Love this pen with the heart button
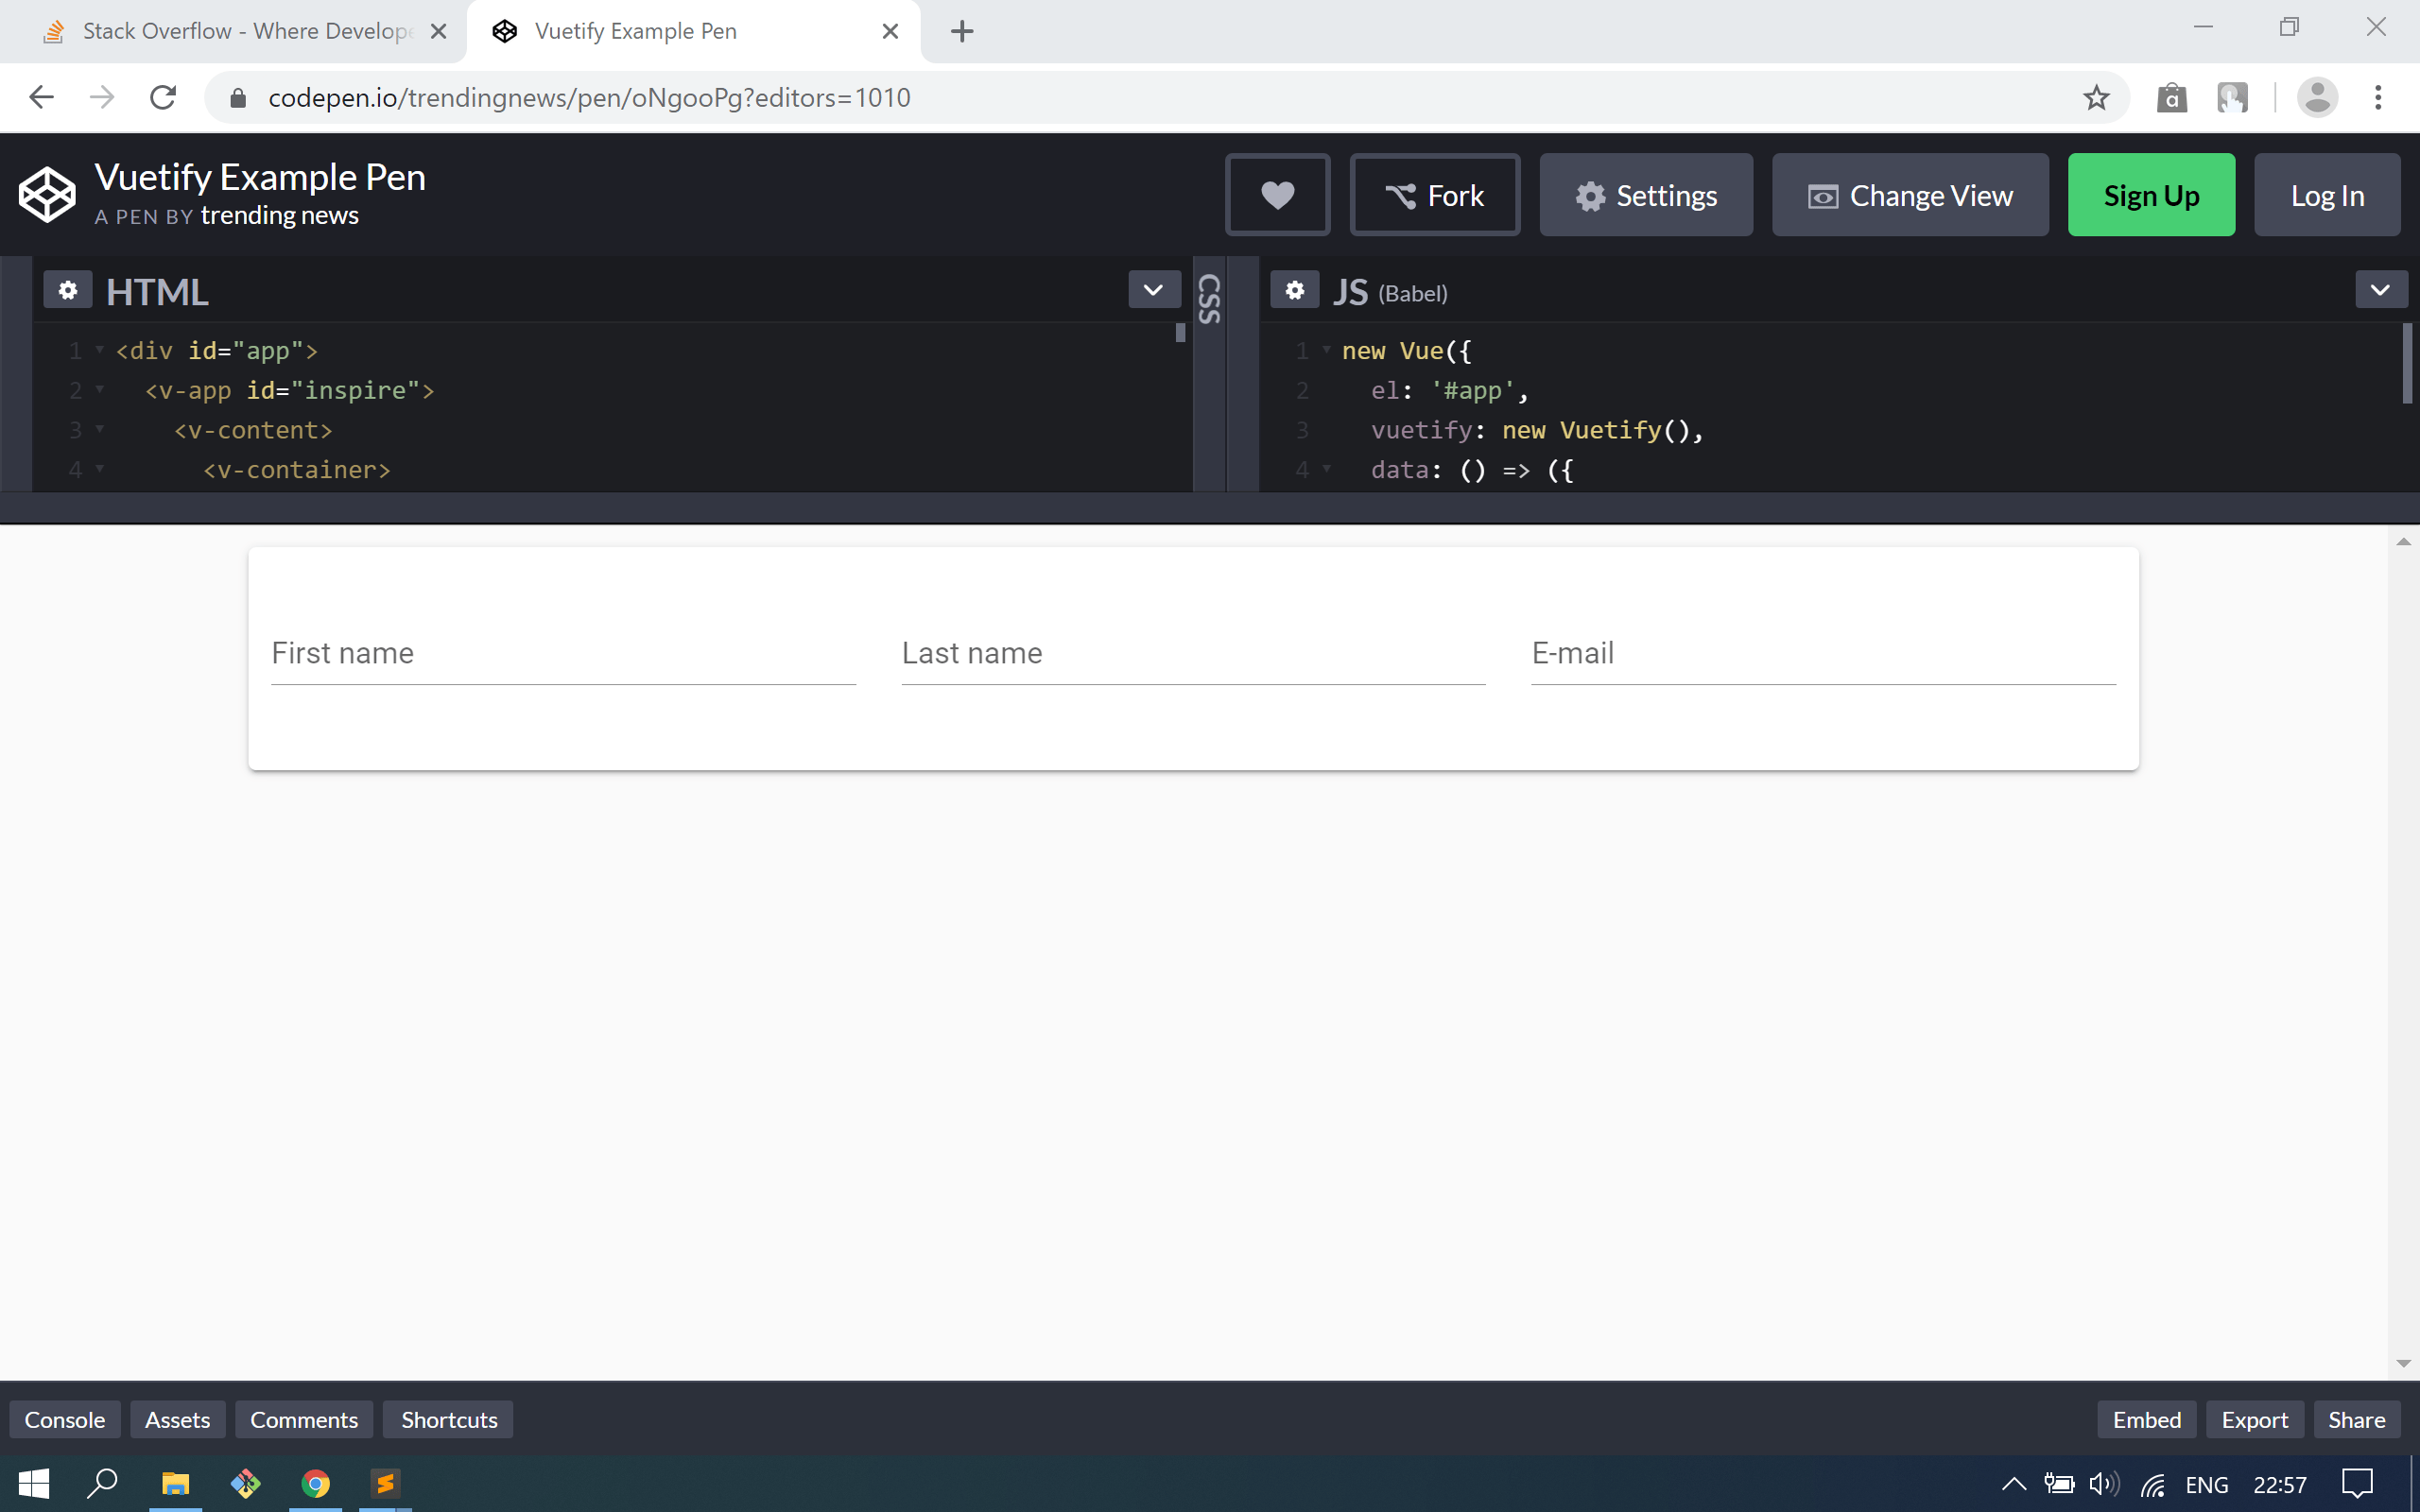 pyautogui.click(x=1277, y=195)
